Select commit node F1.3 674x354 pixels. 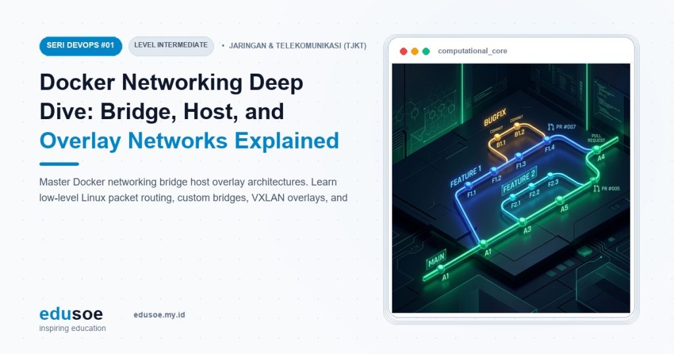[519, 155]
